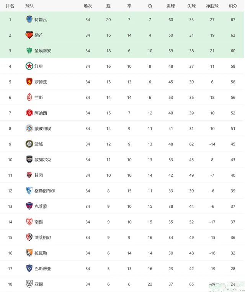Click the 兰斯 team crest icon
Viewport: 245px width, 292px height.
29,97
